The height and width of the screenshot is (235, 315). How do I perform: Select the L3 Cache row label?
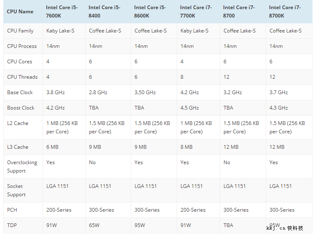18,147
